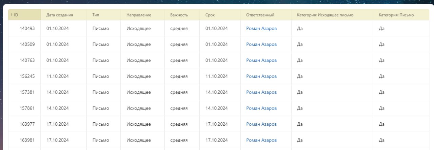Screen dimensions: 434x150
Task: Select the ID cell 156245
Action: 27,76
